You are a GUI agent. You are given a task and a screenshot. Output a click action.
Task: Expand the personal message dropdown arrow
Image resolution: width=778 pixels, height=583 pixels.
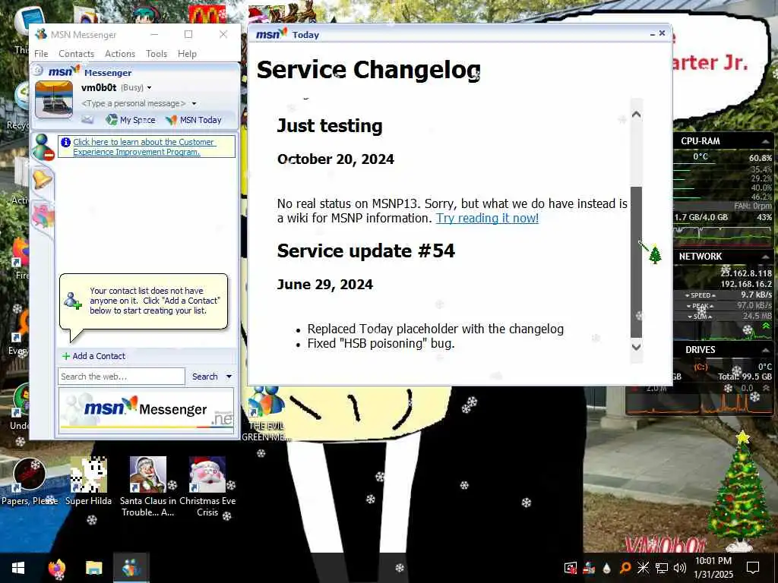pyautogui.click(x=194, y=103)
